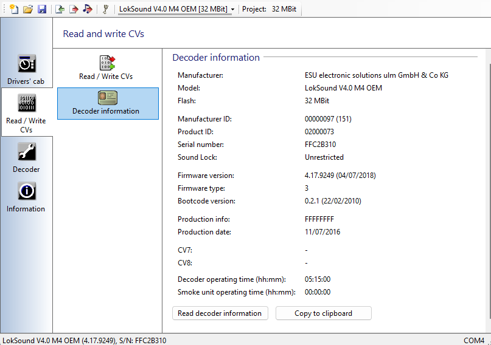Click Project: 32 MBit label in toolbar

pos(269,9)
